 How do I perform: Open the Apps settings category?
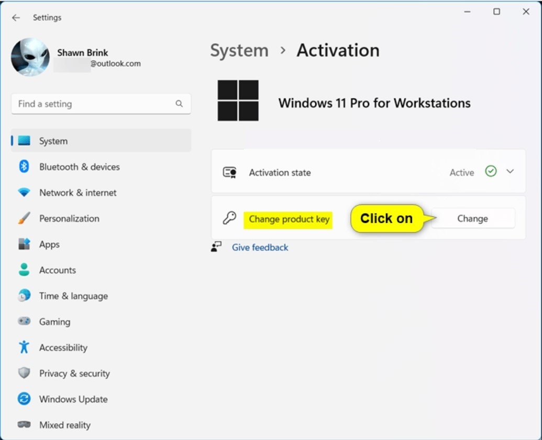click(x=49, y=244)
